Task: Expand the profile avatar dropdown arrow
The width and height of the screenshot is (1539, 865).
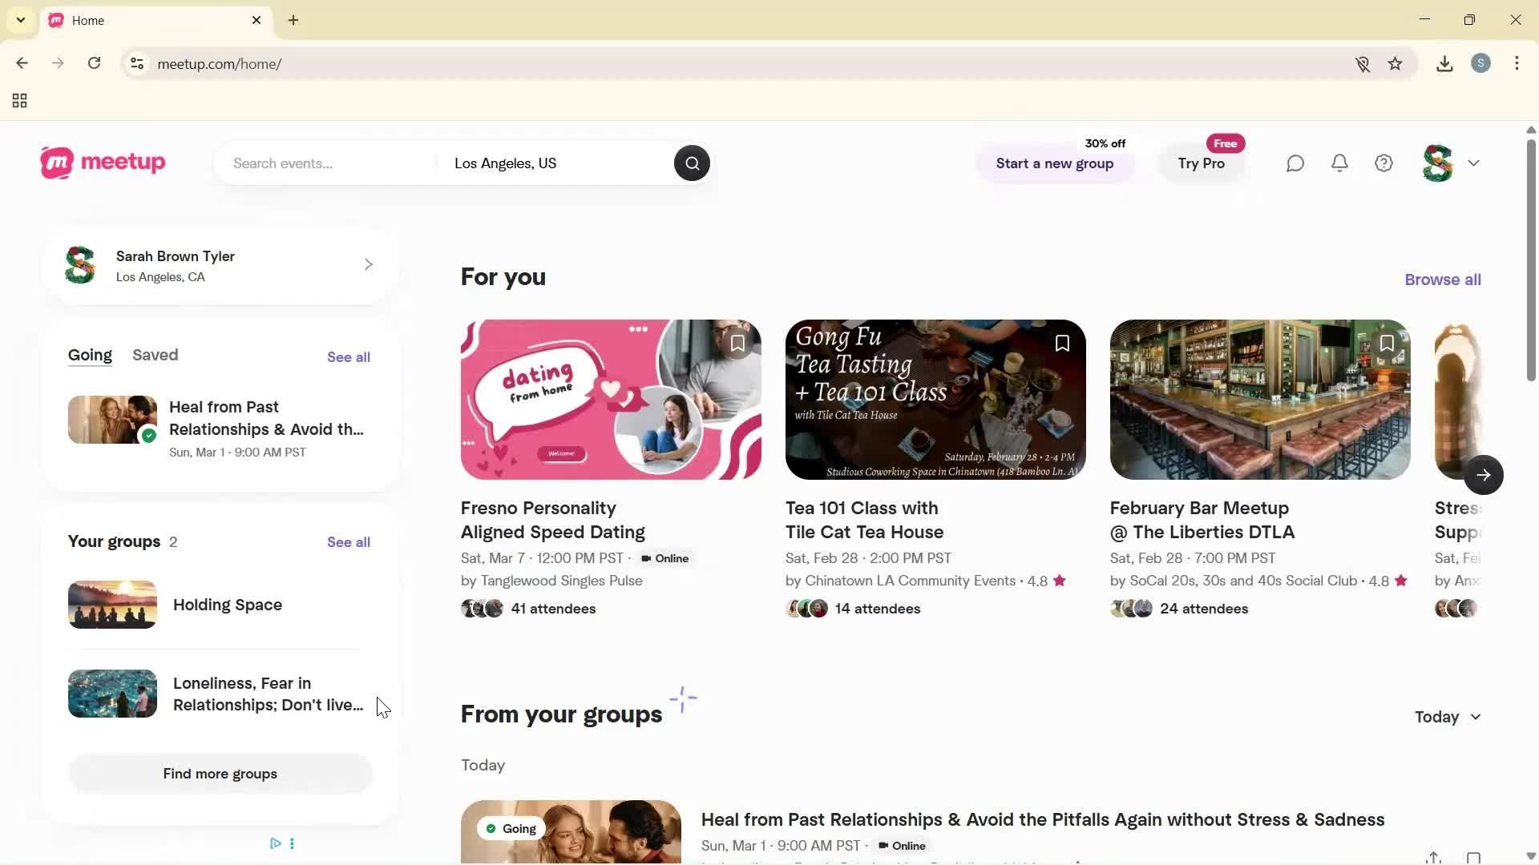Action: (1473, 163)
